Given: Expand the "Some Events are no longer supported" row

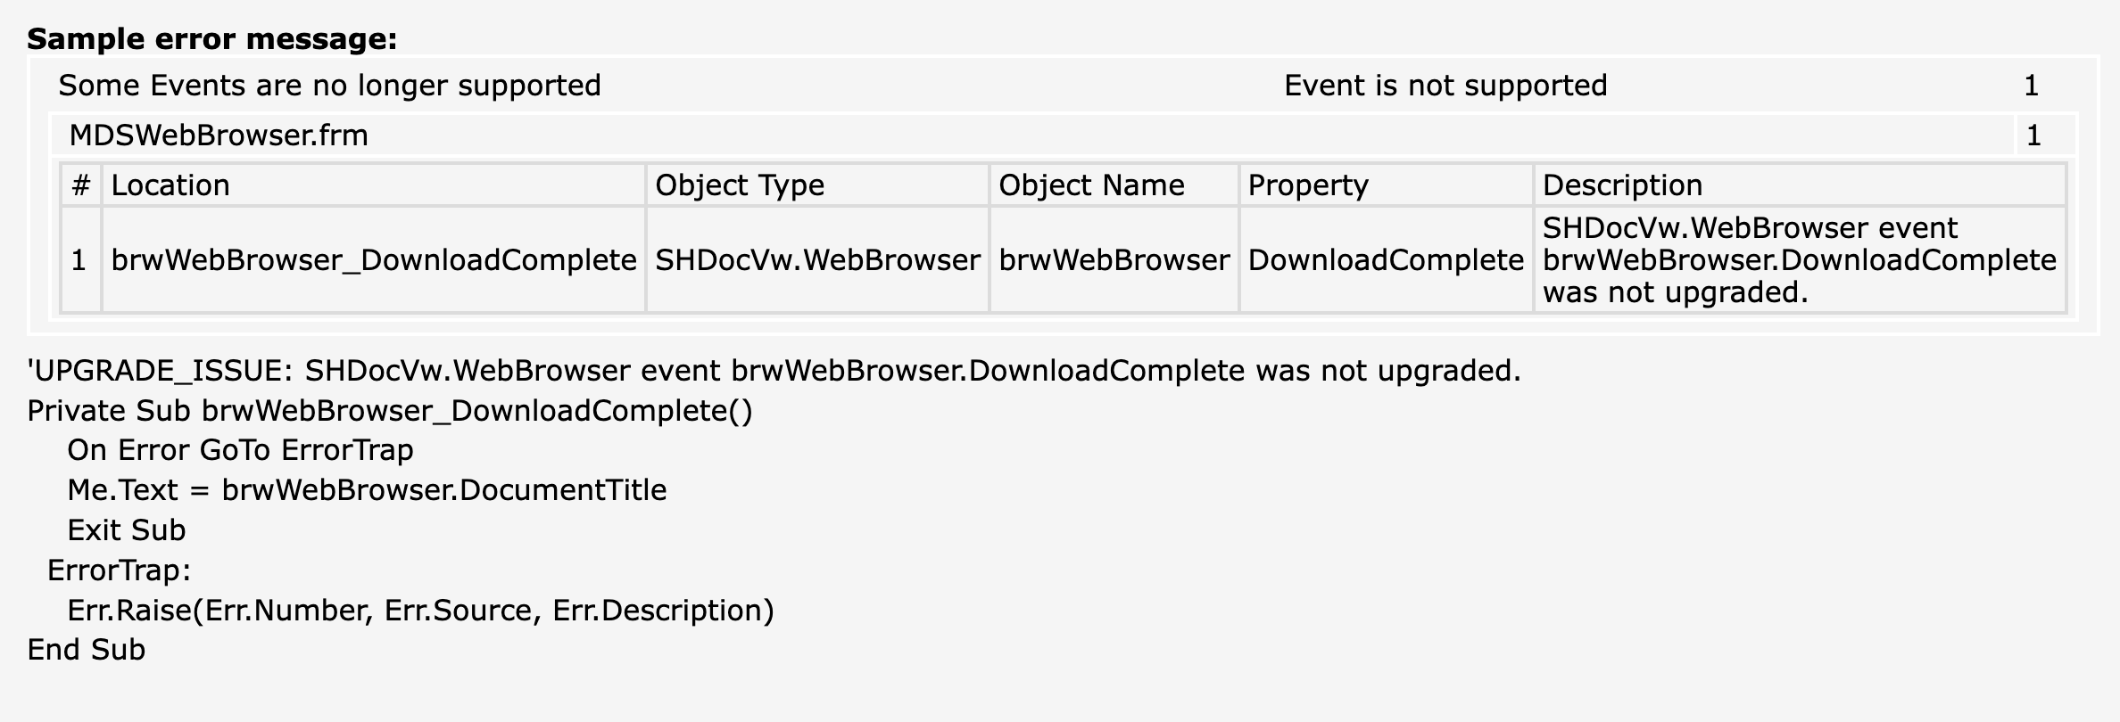Looking at the screenshot, I should pos(329,86).
